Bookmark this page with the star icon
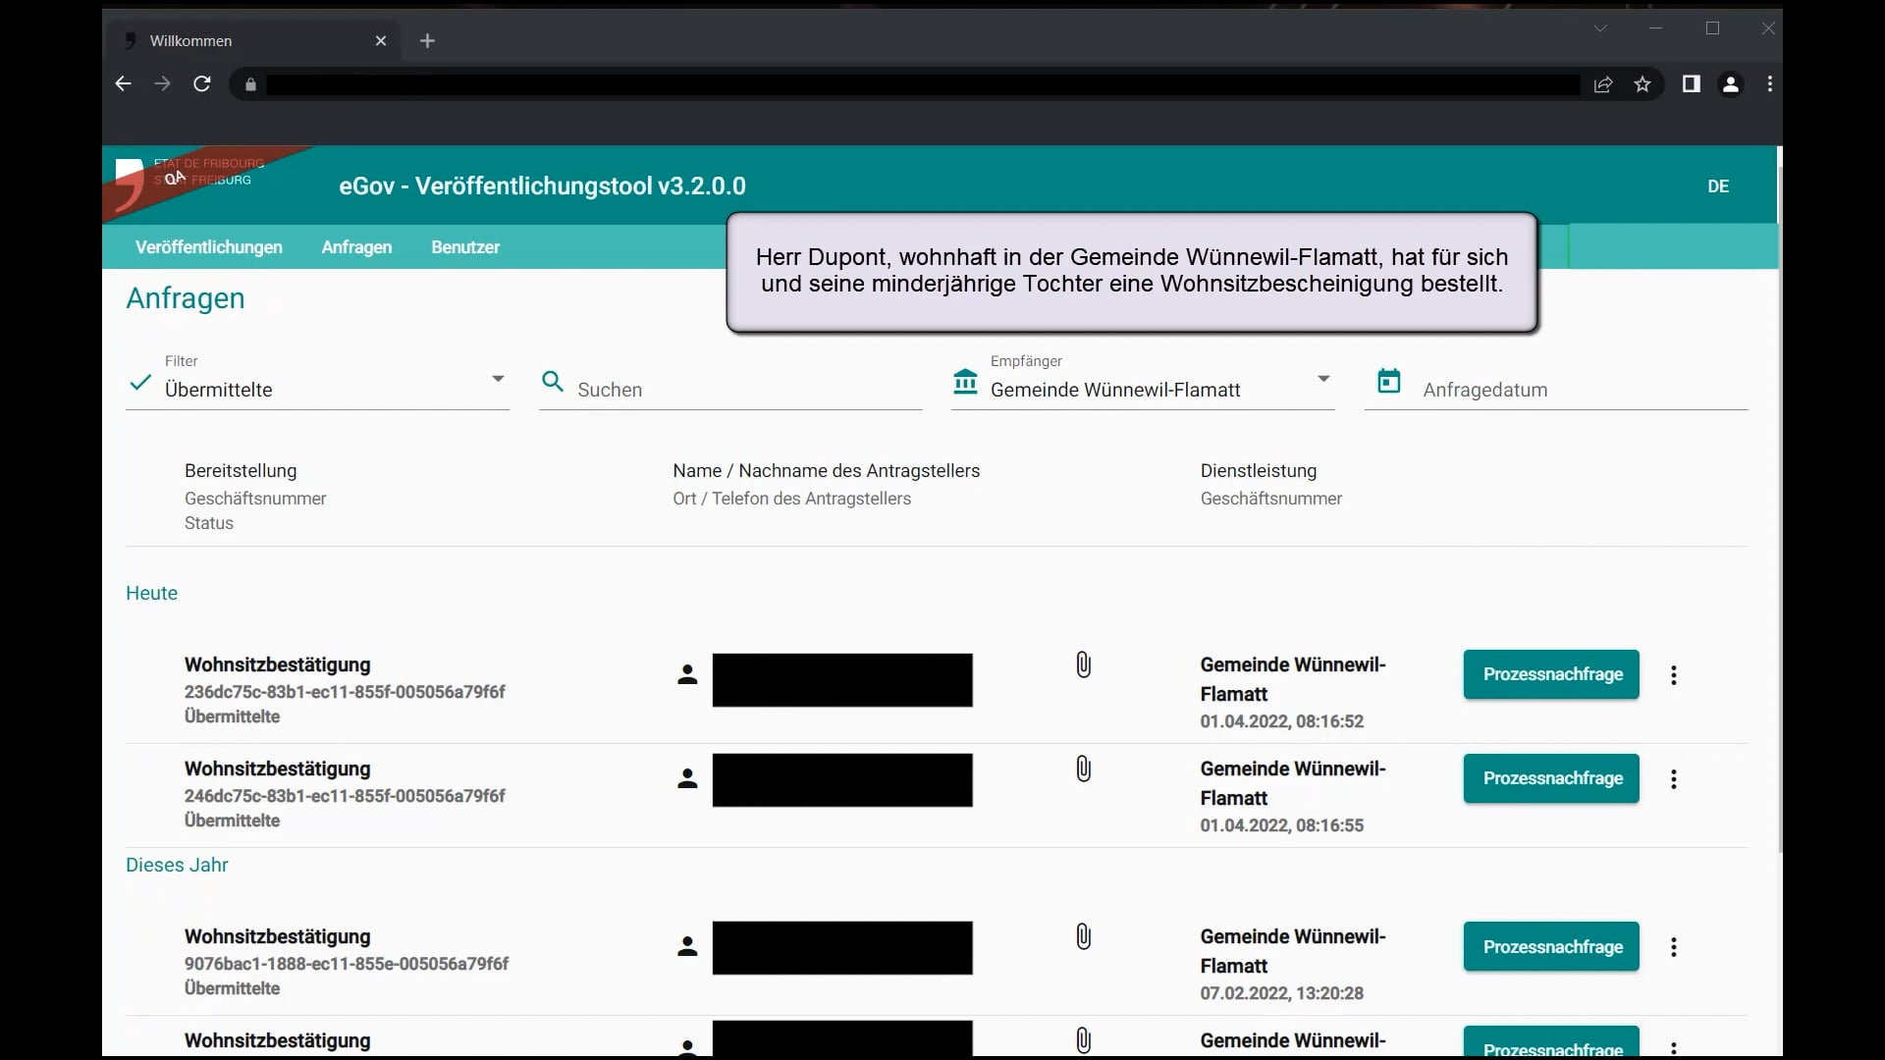Viewport: 1885px width, 1060px height. (x=1643, y=84)
